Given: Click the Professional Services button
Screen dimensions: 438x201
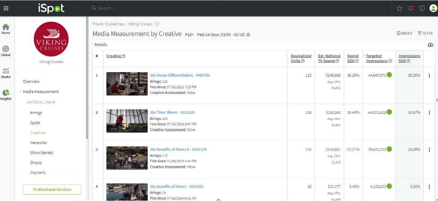Looking at the screenshot, I should pos(52,189).
